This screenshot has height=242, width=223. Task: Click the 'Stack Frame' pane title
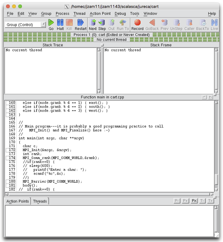[161, 45]
